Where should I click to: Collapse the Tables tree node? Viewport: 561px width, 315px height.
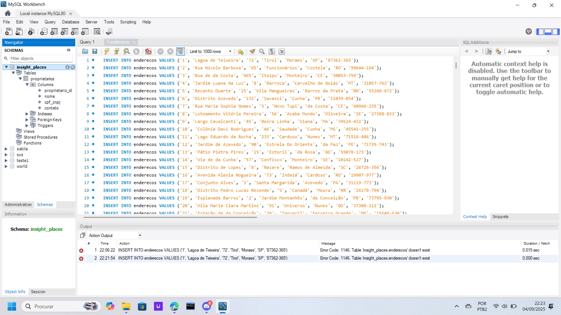13,73
